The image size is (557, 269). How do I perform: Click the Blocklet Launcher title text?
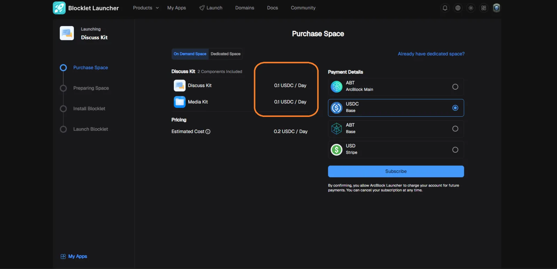click(x=93, y=8)
